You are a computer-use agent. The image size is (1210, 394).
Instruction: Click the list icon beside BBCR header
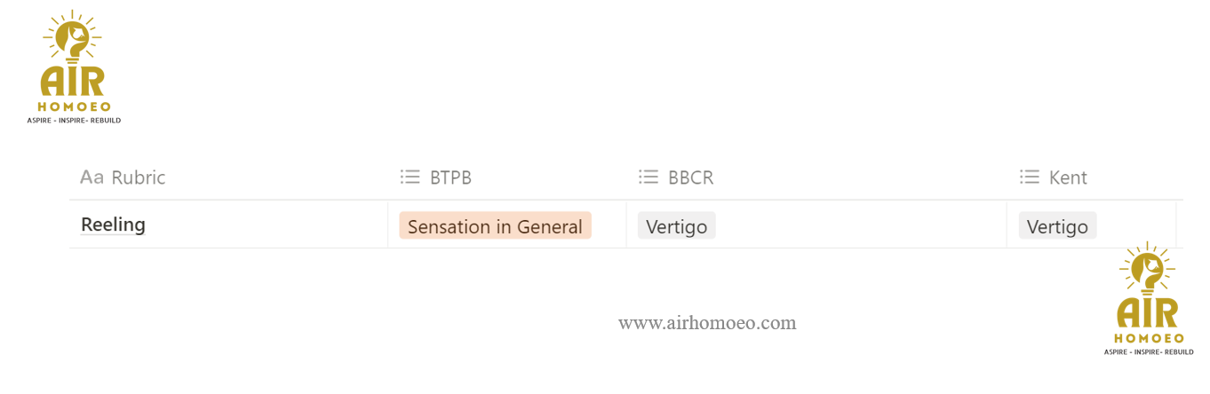[x=648, y=177]
